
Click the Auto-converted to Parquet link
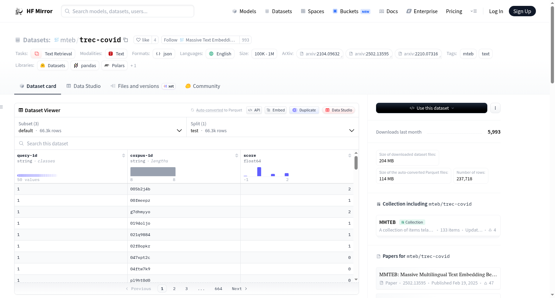click(x=219, y=110)
